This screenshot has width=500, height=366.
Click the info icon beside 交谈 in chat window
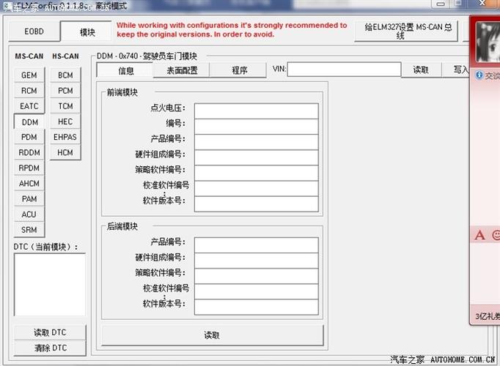479,75
